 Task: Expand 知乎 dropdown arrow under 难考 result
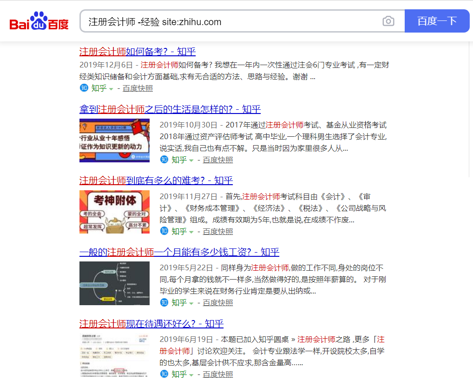191,232
